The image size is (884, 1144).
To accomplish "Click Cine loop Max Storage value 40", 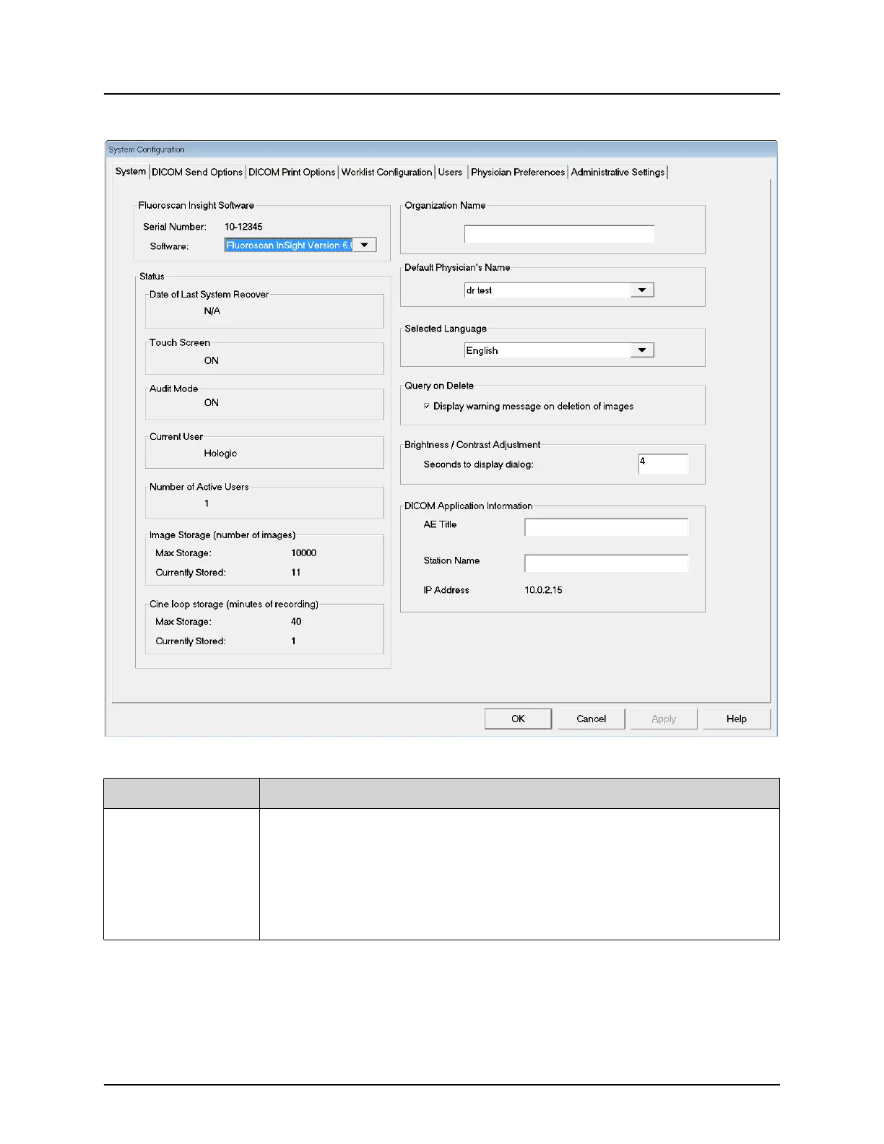I will point(296,621).
